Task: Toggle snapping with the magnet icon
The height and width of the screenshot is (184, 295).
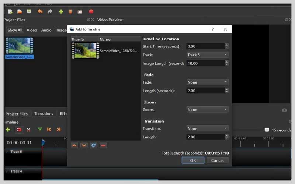Action: click(x=19, y=130)
